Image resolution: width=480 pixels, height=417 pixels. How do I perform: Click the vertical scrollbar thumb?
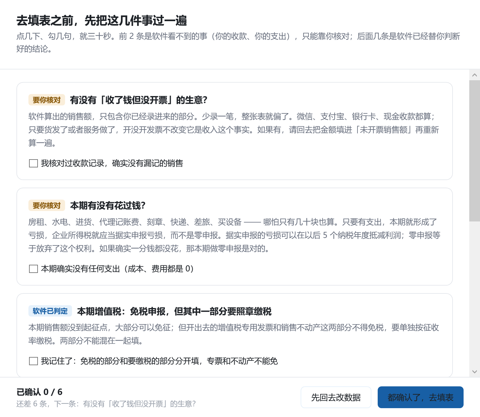click(474, 151)
